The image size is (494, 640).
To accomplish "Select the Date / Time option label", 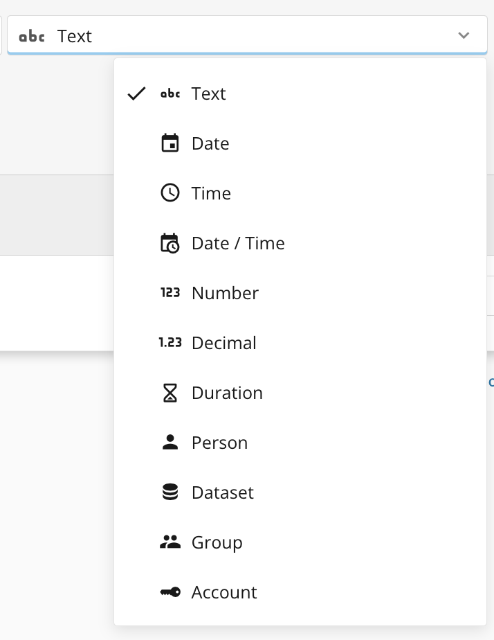I will 238,243.
